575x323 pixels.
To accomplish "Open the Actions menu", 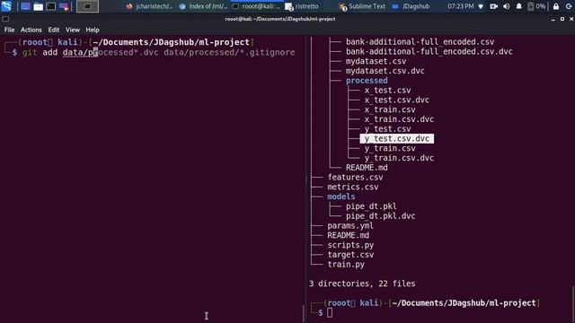I will (31, 30).
